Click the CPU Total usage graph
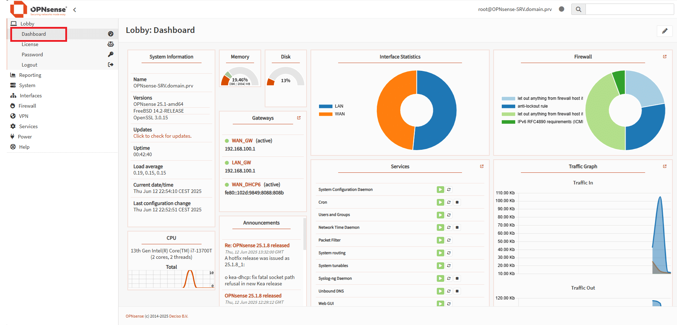 point(171,279)
